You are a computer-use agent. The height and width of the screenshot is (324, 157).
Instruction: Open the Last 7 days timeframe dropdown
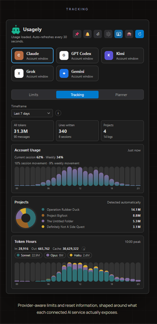pyautogui.click(x=32, y=113)
